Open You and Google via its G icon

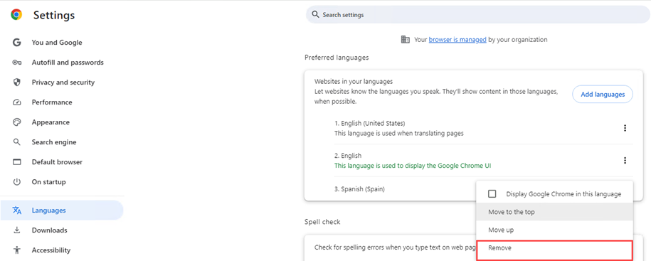click(16, 43)
